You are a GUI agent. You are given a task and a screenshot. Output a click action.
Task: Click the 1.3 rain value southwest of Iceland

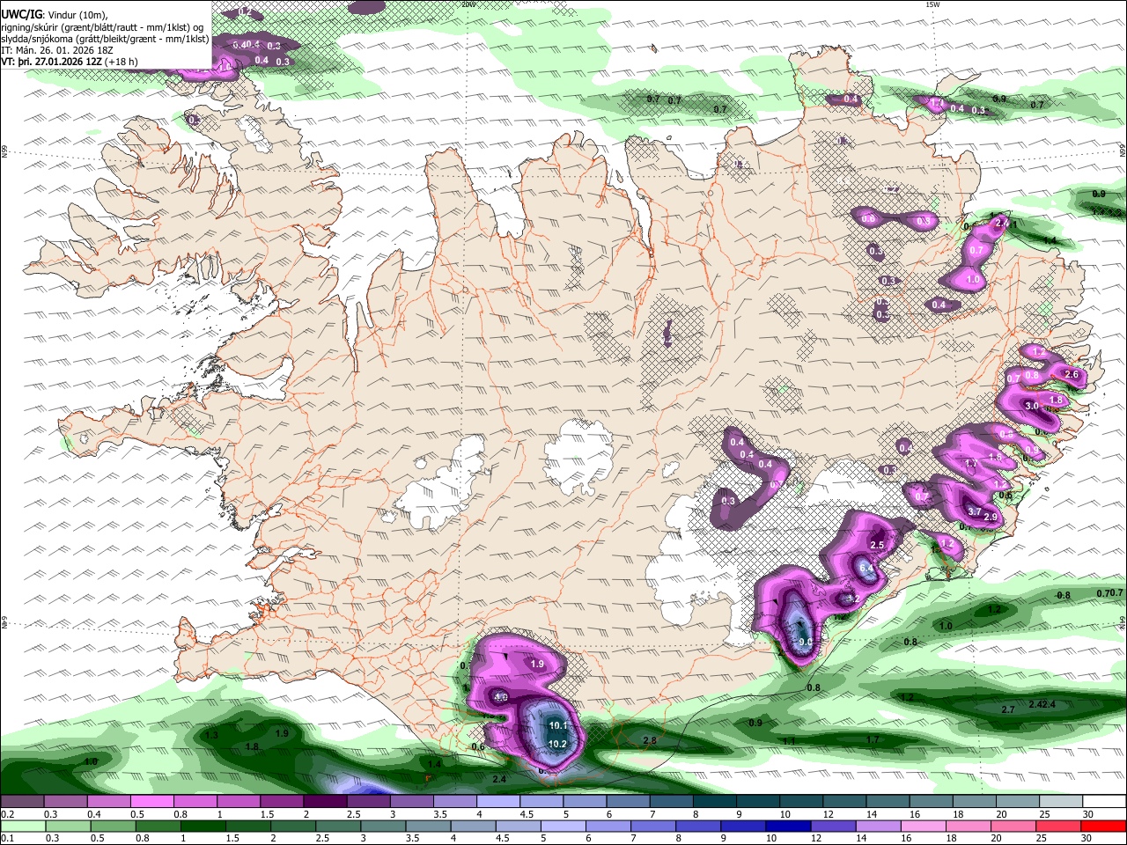pos(211,735)
